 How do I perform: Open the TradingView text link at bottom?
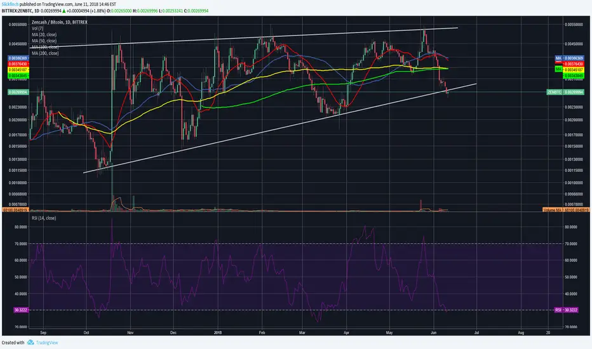(47, 343)
